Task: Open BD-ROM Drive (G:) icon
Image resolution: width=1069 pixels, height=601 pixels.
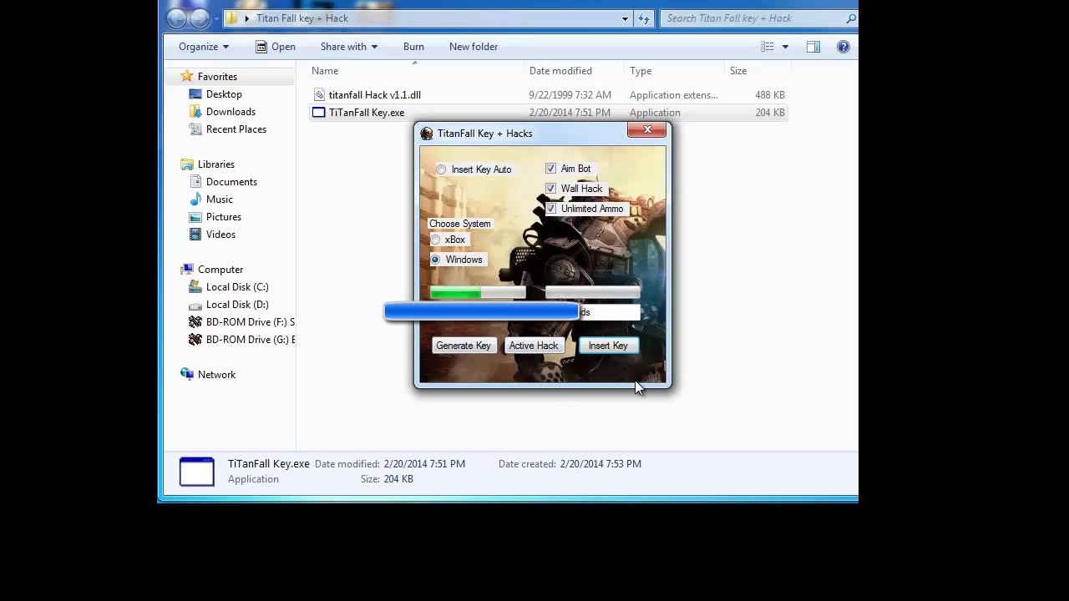Action: [195, 340]
